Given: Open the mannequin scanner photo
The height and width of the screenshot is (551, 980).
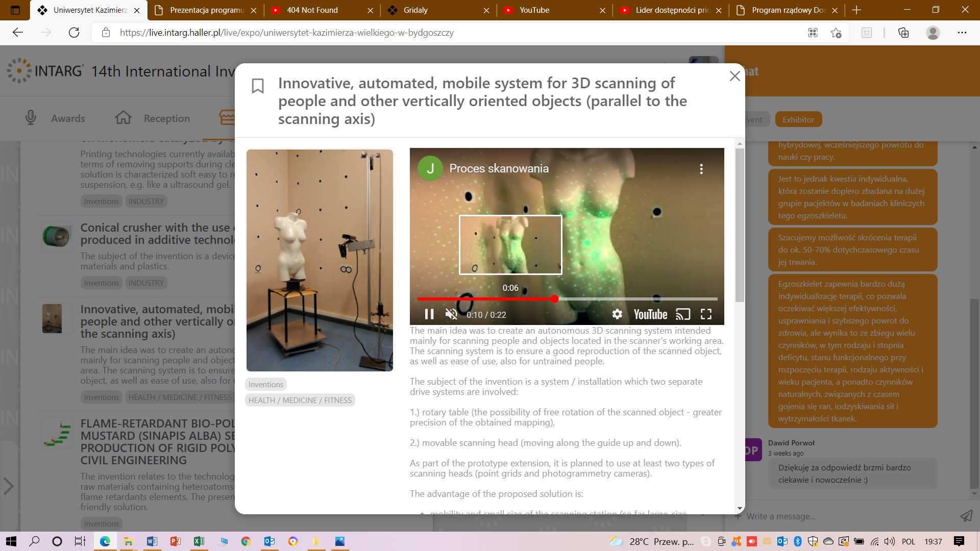Looking at the screenshot, I should (320, 260).
